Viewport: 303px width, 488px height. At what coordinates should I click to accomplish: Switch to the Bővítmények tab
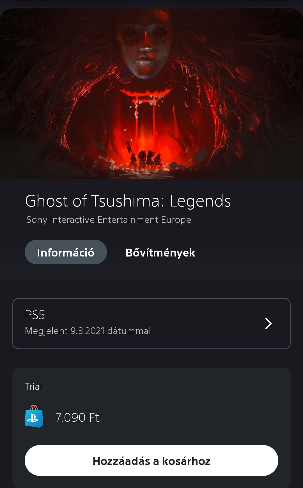pyautogui.click(x=160, y=253)
